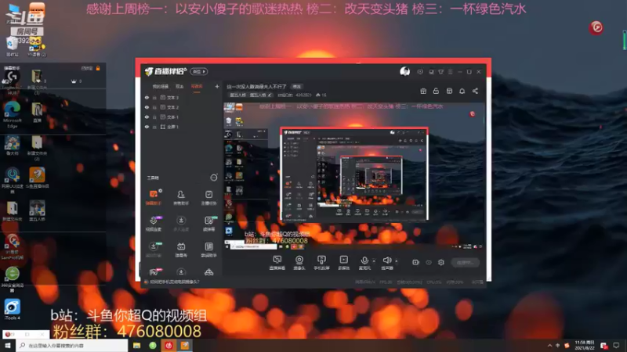Hide the 文本 2 layer via eye icon

147,107
